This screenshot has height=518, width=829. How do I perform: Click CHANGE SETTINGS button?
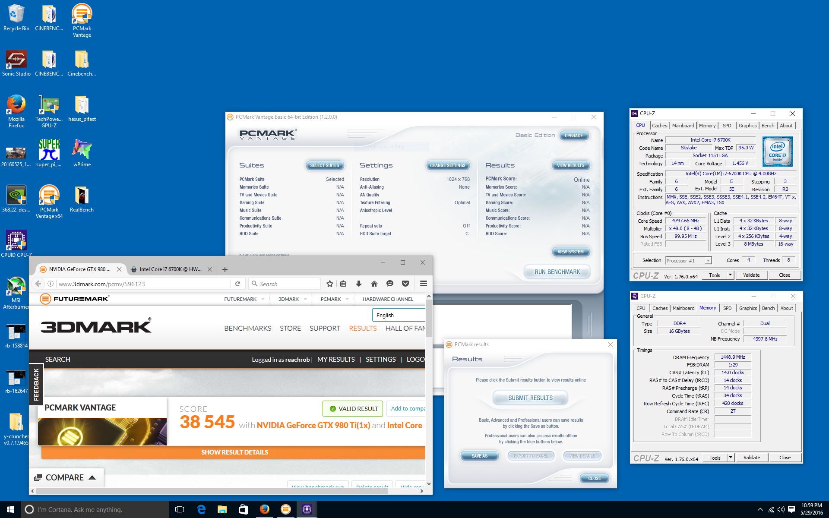pos(448,165)
